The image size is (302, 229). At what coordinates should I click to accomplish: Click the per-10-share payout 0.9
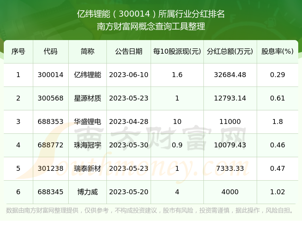click(x=177, y=145)
